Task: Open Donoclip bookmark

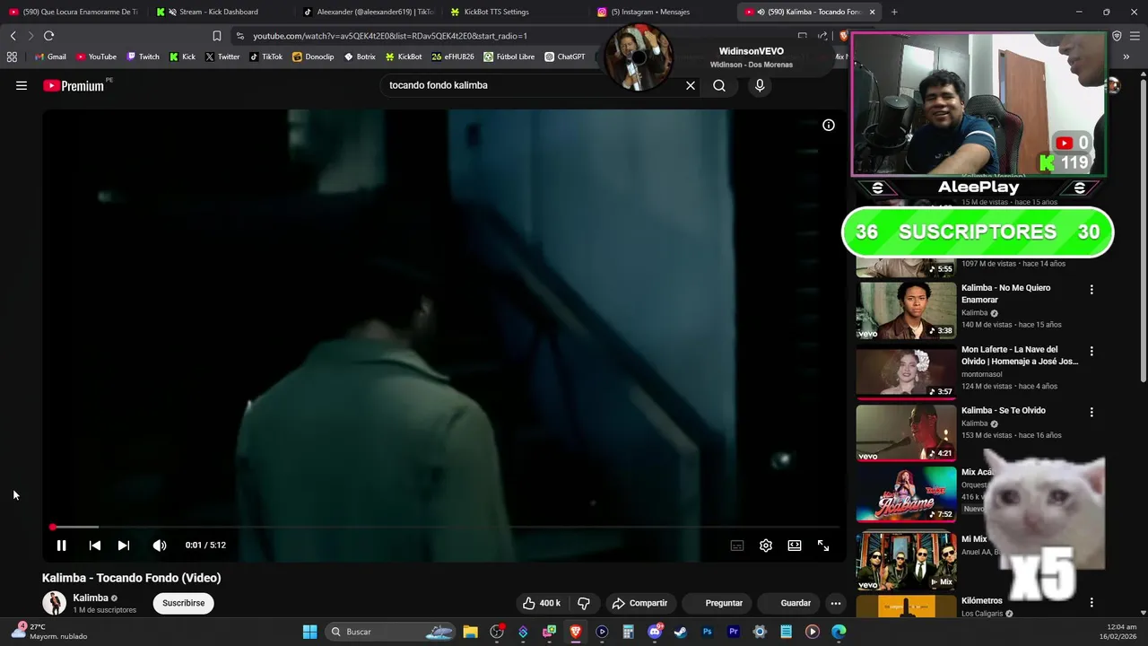Action: [x=313, y=57]
